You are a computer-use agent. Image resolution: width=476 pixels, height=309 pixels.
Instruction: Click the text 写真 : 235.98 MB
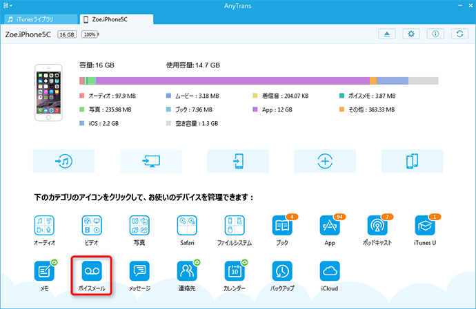point(110,109)
